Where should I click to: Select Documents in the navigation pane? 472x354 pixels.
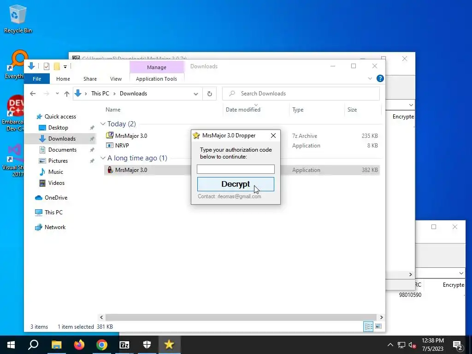pyautogui.click(x=62, y=150)
